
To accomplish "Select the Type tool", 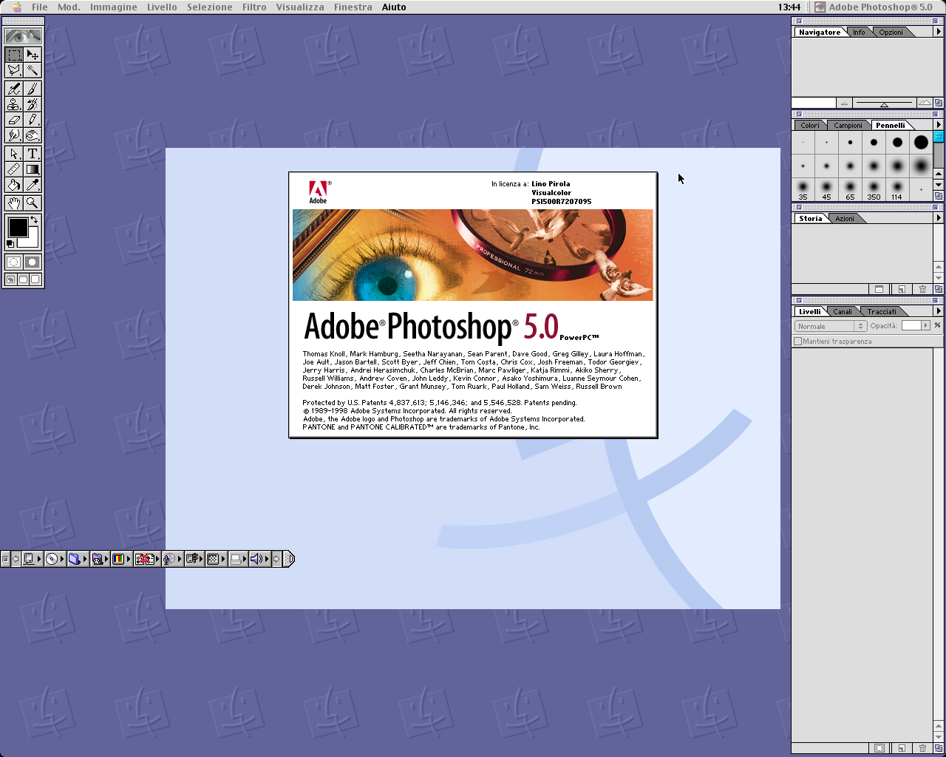I will coord(33,154).
